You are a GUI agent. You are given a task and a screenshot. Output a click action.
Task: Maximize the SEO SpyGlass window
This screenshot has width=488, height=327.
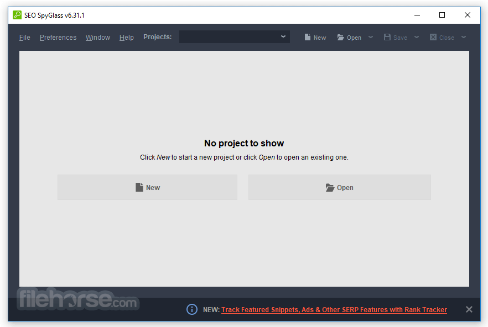[442, 15]
